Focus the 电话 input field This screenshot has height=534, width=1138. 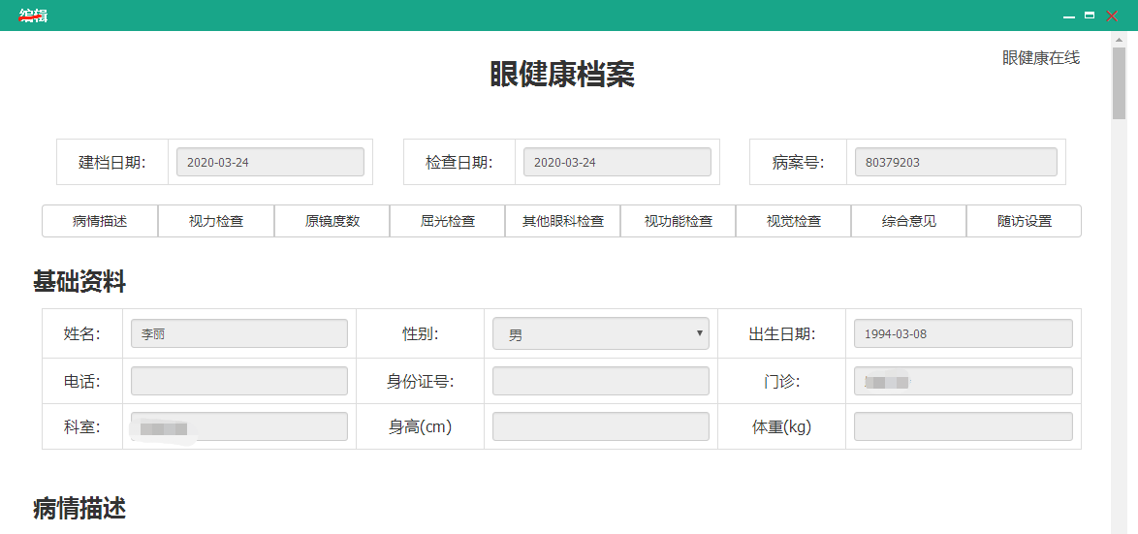(239, 381)
